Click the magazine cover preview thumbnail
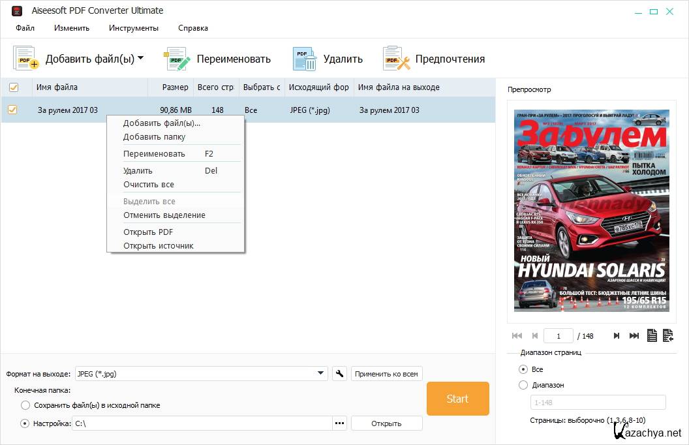Viewport: 689px width, 445px height. [591, 211]
